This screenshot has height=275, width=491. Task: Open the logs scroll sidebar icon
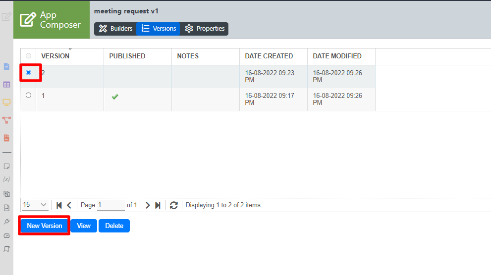(6, 249)
